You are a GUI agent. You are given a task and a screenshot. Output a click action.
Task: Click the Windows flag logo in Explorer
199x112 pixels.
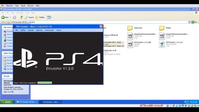(x=196, y=13)
